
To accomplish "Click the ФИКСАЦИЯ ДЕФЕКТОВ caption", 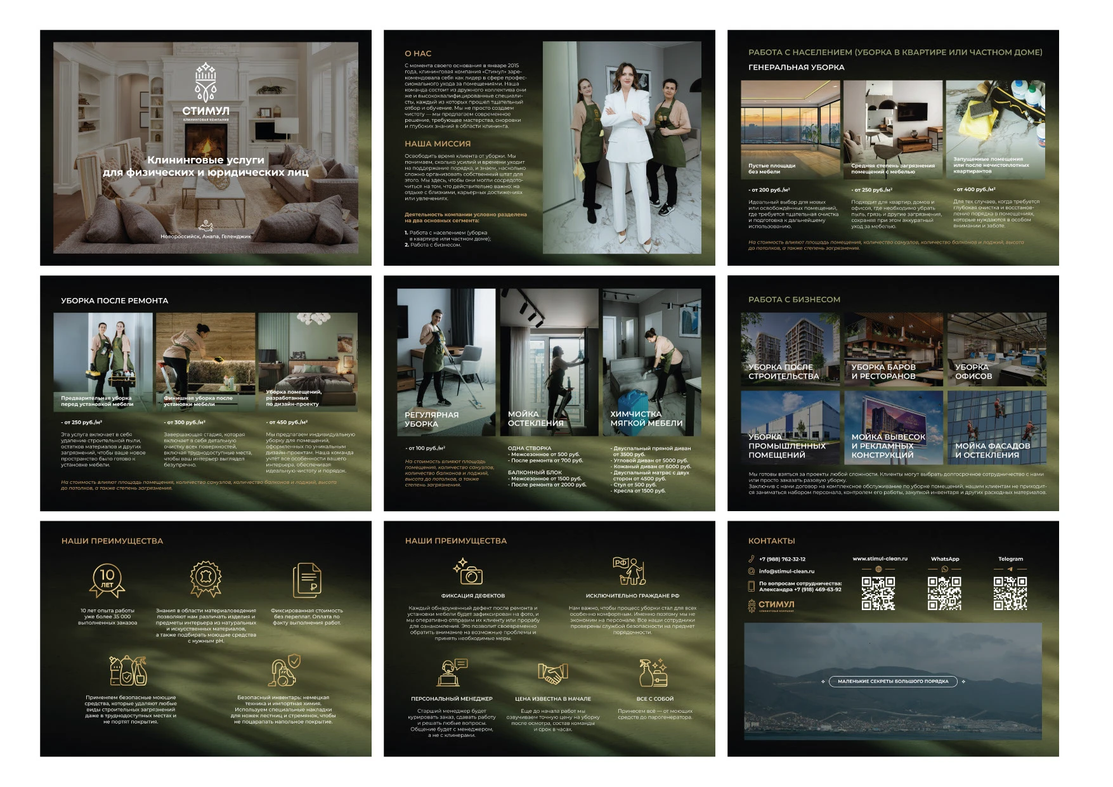I will [473, 596].
